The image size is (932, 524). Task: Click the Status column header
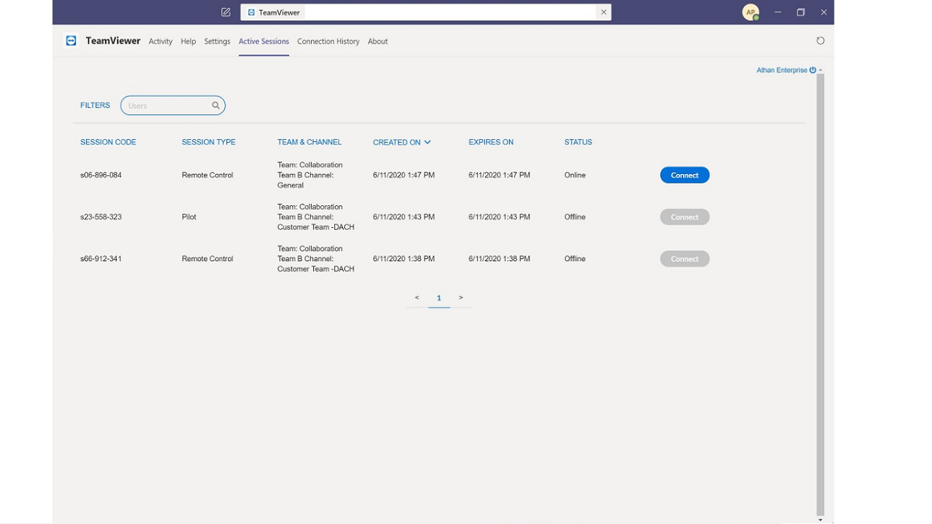point(578,142)
